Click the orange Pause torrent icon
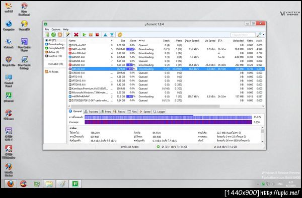The height and width of the screenshot is (198, 302). (91, 35)
